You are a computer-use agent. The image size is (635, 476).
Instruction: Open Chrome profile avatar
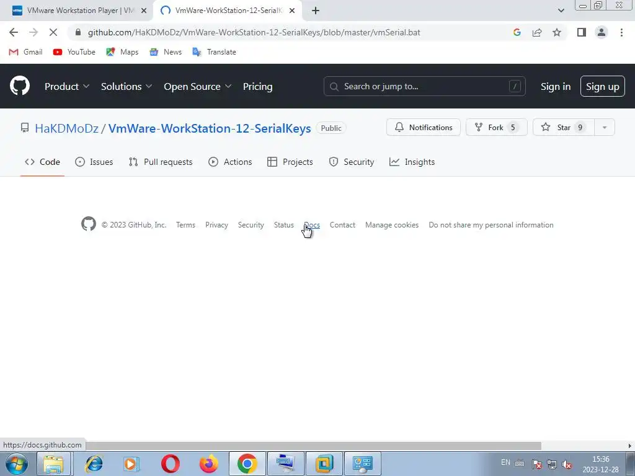(x=602, y=32)
